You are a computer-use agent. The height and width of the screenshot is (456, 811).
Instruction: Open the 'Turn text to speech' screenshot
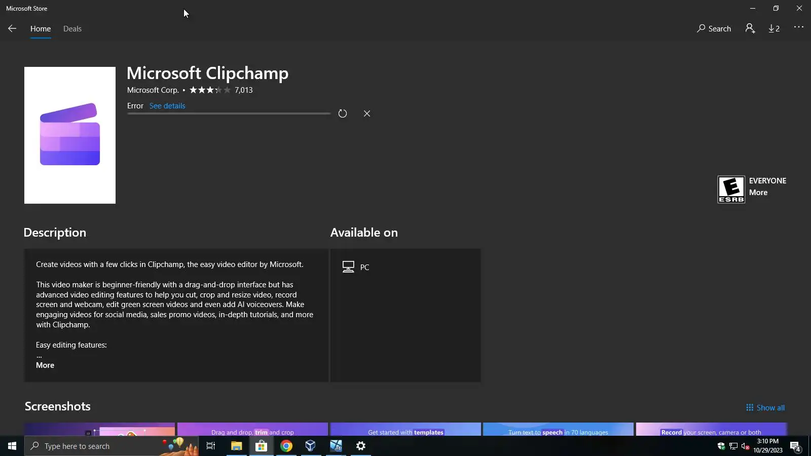coord(558,429)
